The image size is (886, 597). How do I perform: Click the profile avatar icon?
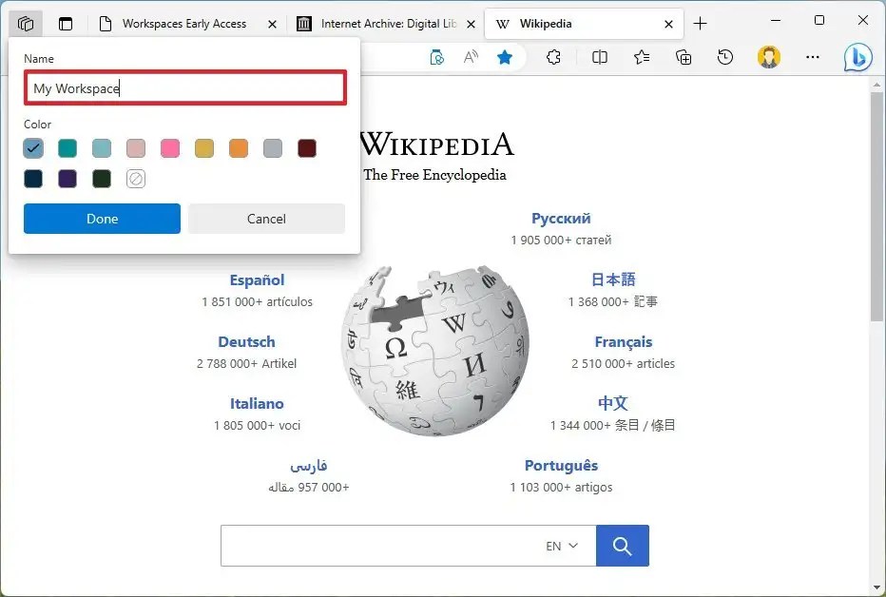pos(768,57)
